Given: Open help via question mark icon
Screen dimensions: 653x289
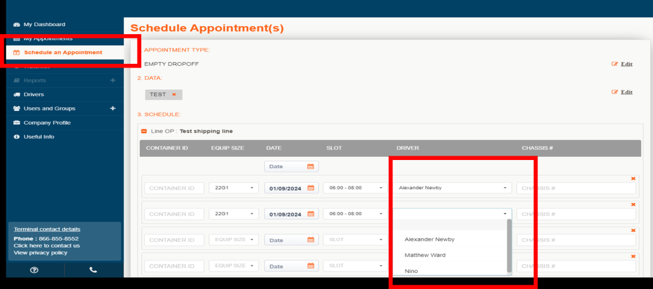Looking at the screenshot, I should pyautogui.click(x=35, y=270).
